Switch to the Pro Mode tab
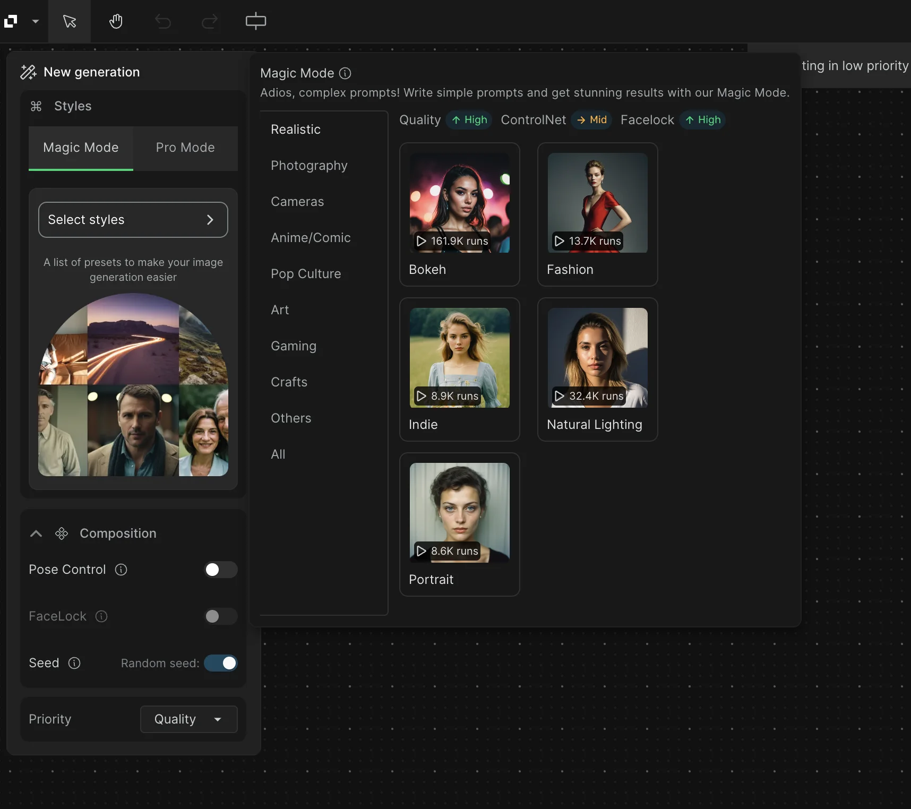The image size is (911, 809). point(185,148)
